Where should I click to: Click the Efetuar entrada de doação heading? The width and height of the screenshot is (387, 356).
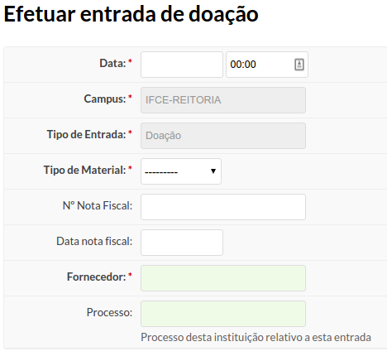pyautogui.click(x=131, y=14)
